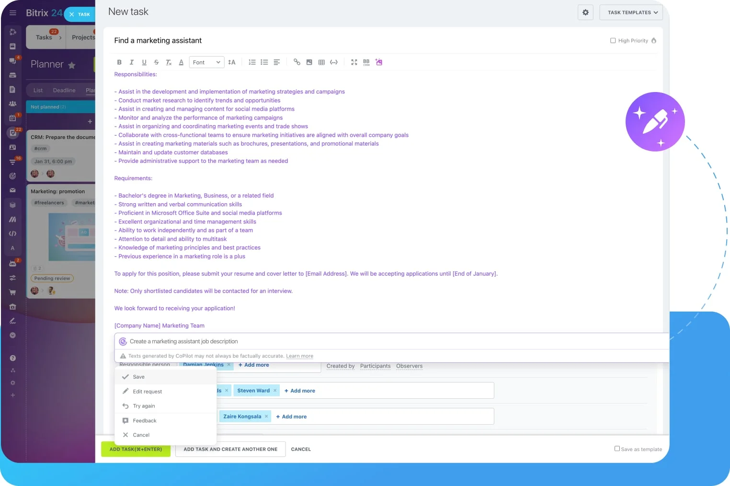Open the Font dropdown

[x=206, y=62]
